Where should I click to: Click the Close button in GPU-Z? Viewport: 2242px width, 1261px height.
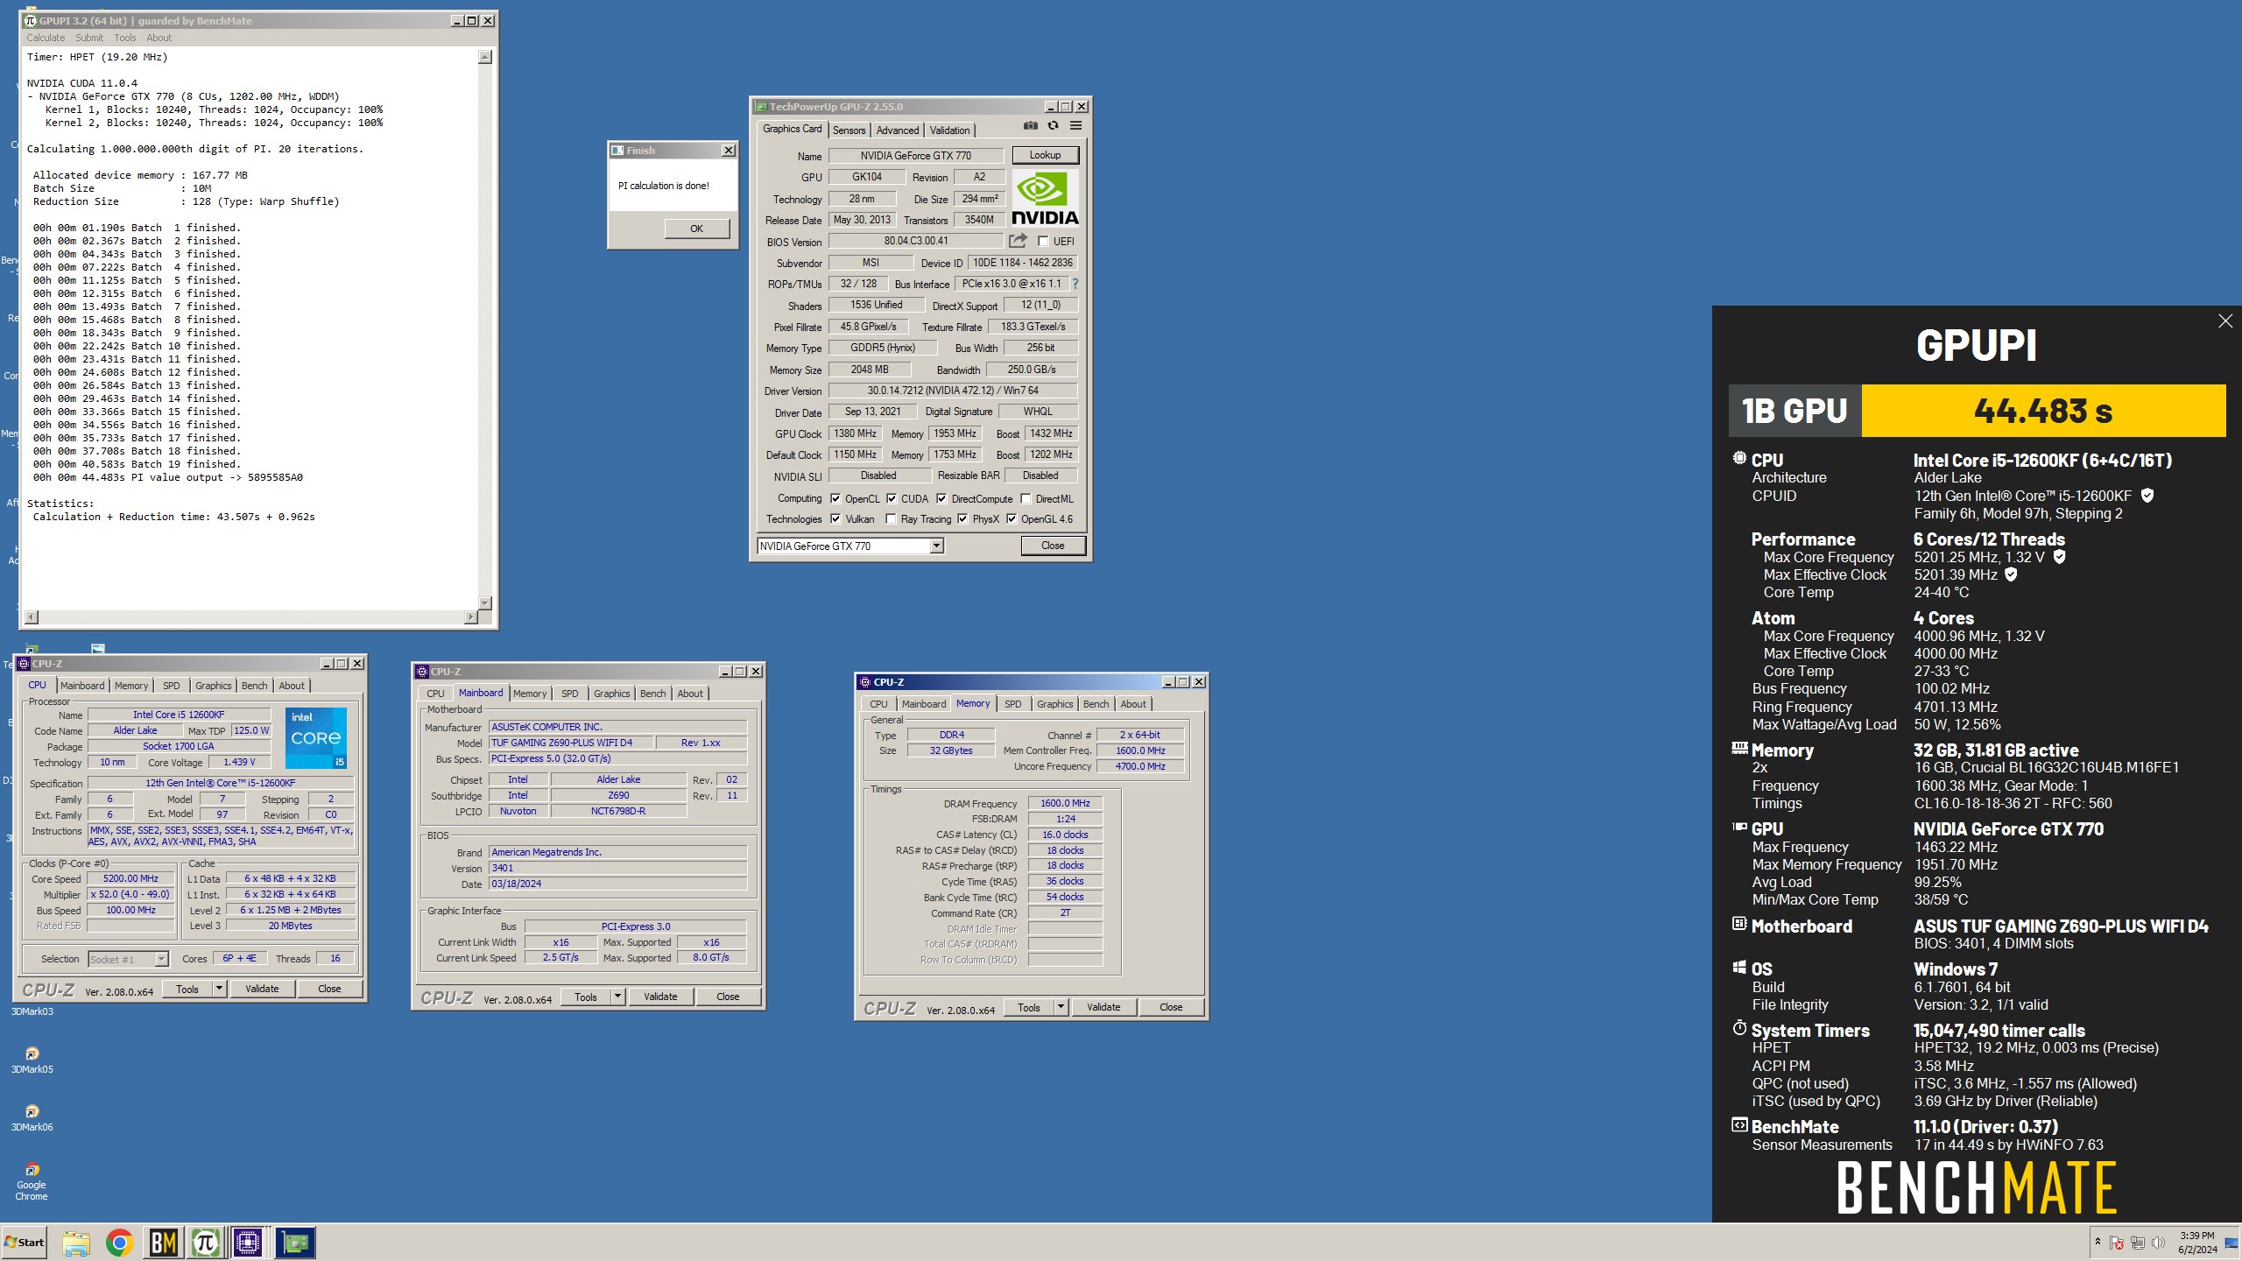click(x=1053, y=546)
